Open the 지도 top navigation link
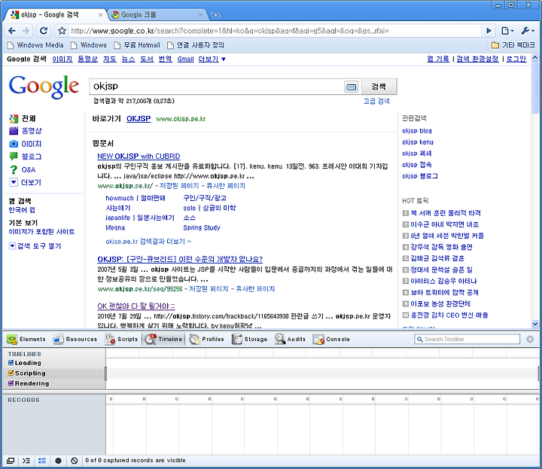Image resolution: width=542 pixels, height=469 pixels. coord(110,59)
